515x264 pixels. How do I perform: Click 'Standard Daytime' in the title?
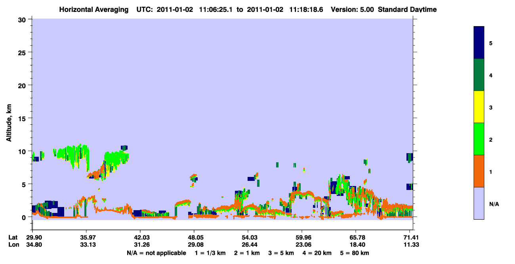pyautogui.click(x=408, y=9)
